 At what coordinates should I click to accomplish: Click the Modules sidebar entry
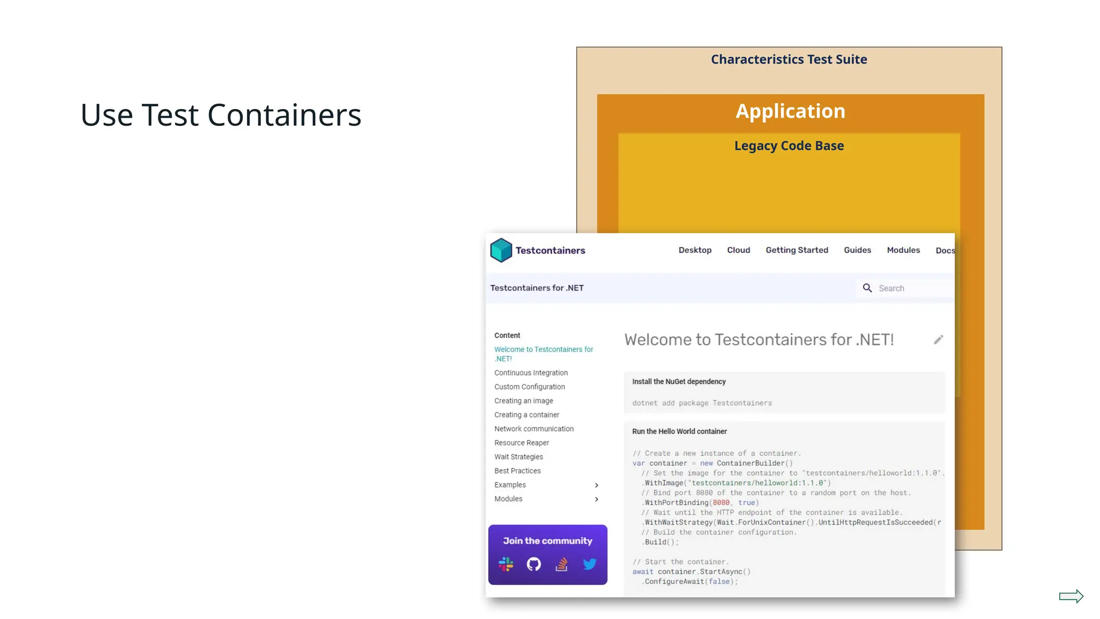508,499
